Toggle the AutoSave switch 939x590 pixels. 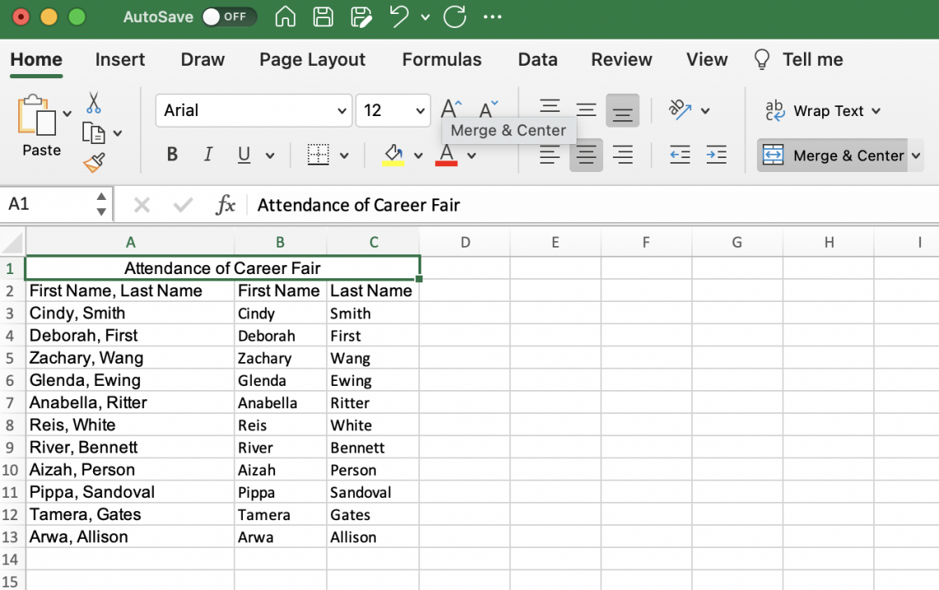pos(228,17)
